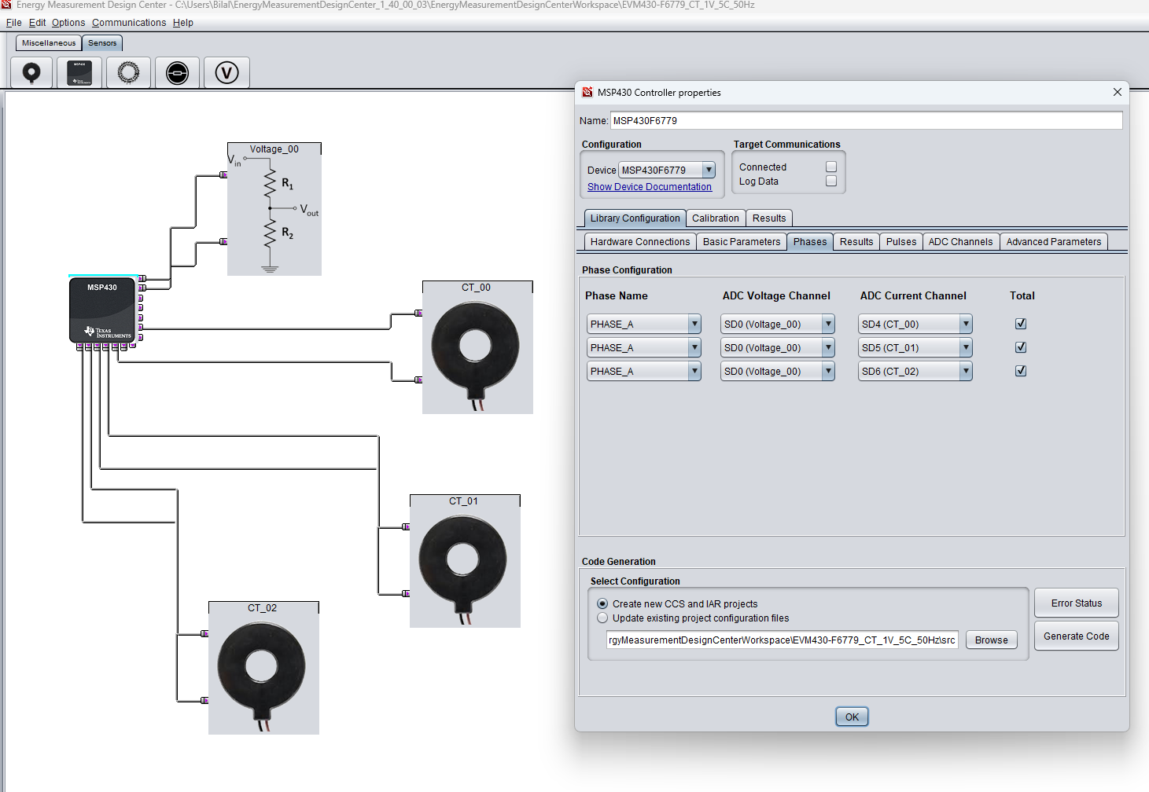Viewport: 1149px width, 792px height.
Task: Click the Show Device Documentation link
Action: click(650, 187)
